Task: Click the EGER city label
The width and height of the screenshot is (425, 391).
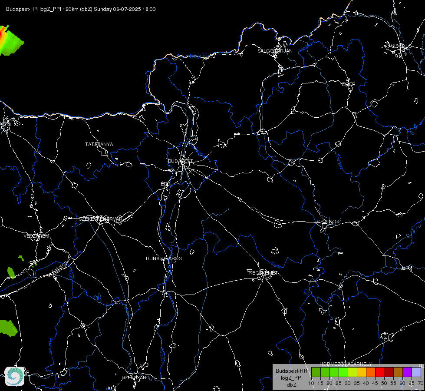Action: tap(349, 84)
